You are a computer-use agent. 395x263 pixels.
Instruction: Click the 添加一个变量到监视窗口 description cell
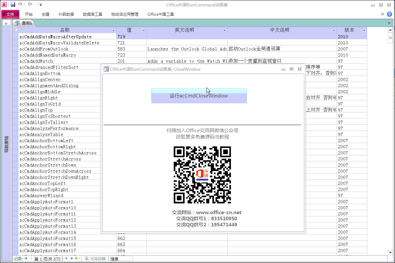[x=282, y=61]
